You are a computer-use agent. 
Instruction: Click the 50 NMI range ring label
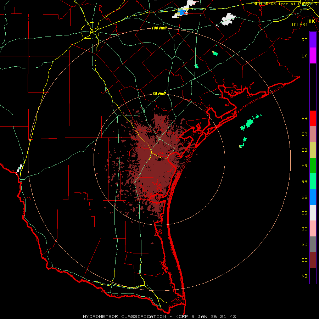coord(159,94)
